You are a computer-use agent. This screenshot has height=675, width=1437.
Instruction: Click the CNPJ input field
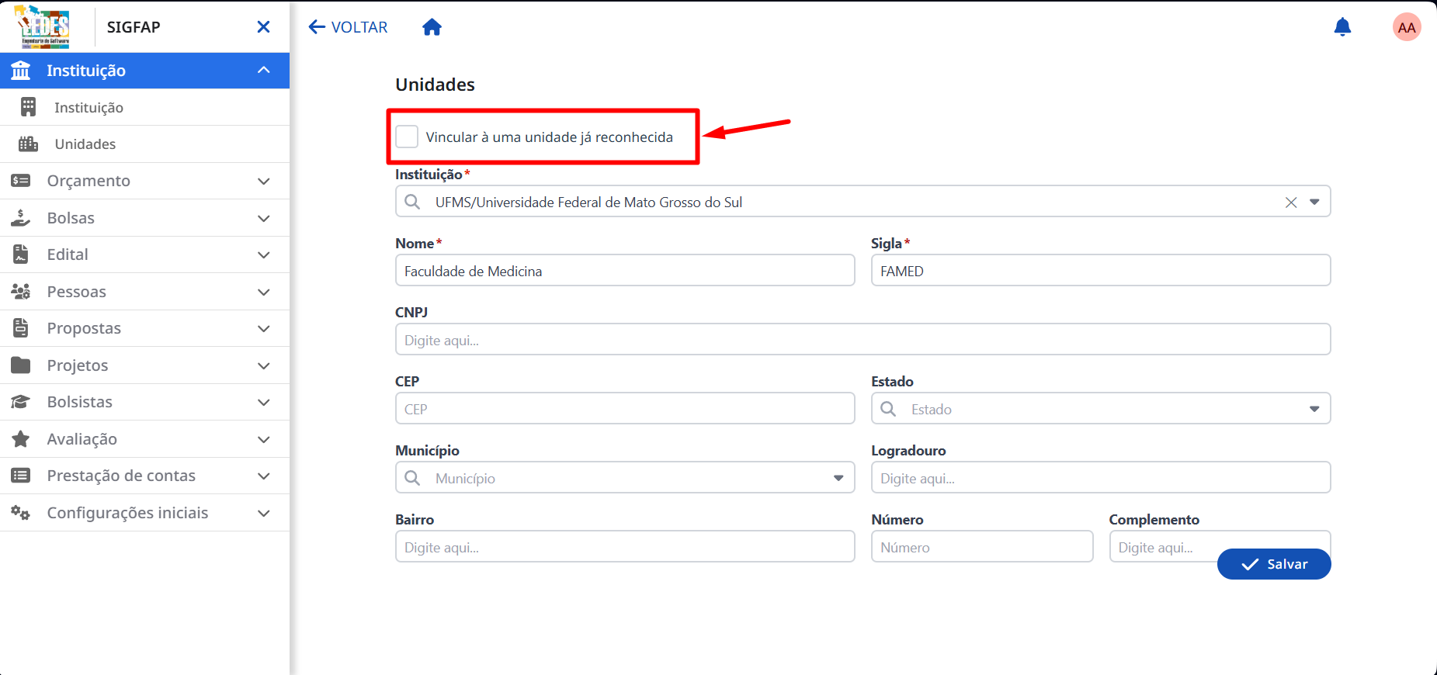click(863, 340)
